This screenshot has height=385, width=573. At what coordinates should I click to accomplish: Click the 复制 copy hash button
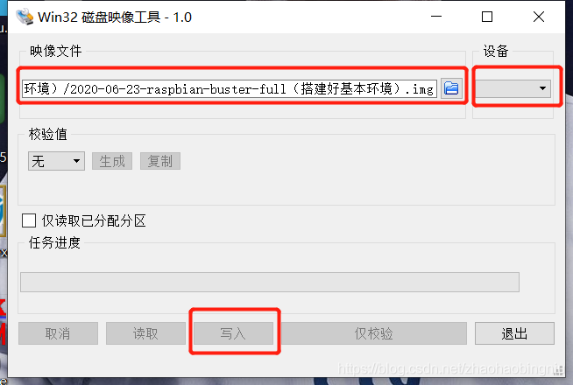pyautogui.click(x=160, y=161)
